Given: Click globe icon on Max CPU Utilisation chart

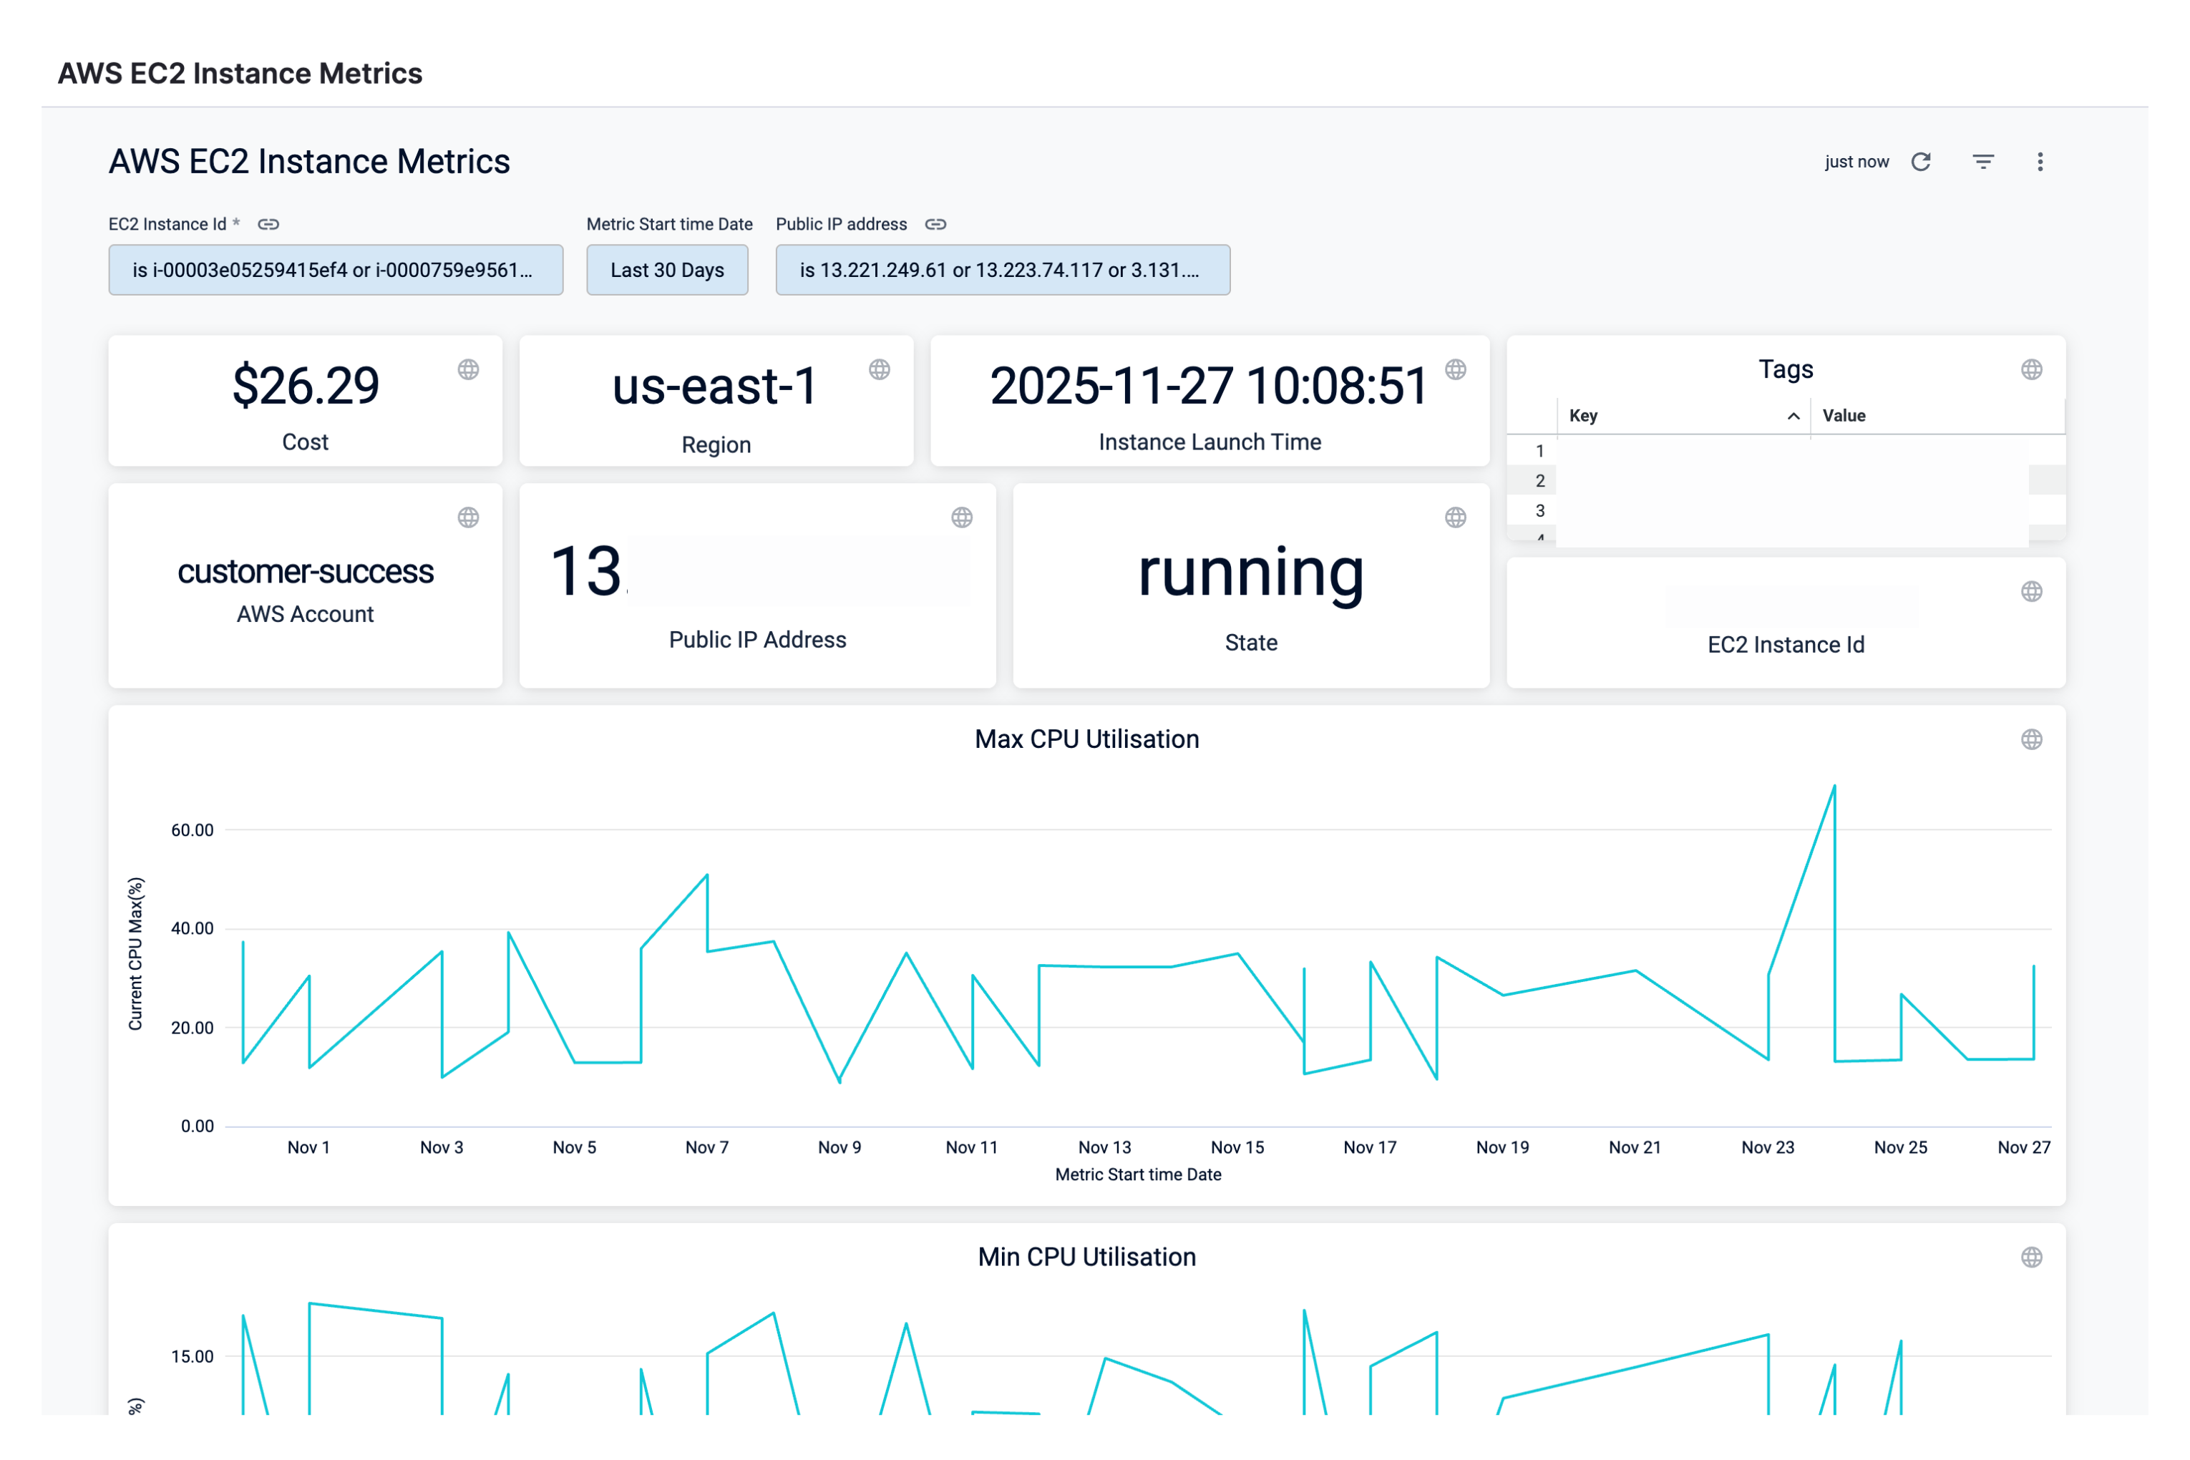Looking at the screenshot, I should pyautogui.click(x=2032, y=739).
